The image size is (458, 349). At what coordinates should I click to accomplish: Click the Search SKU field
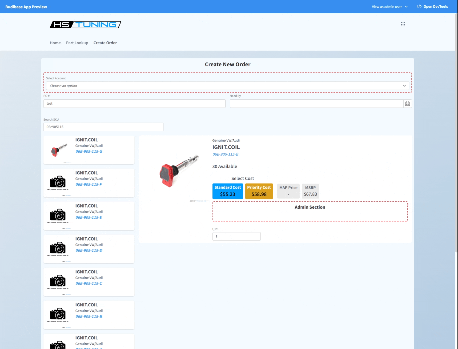103,127
